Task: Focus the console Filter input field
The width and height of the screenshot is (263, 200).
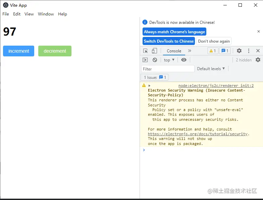Action: click(168, 69)
